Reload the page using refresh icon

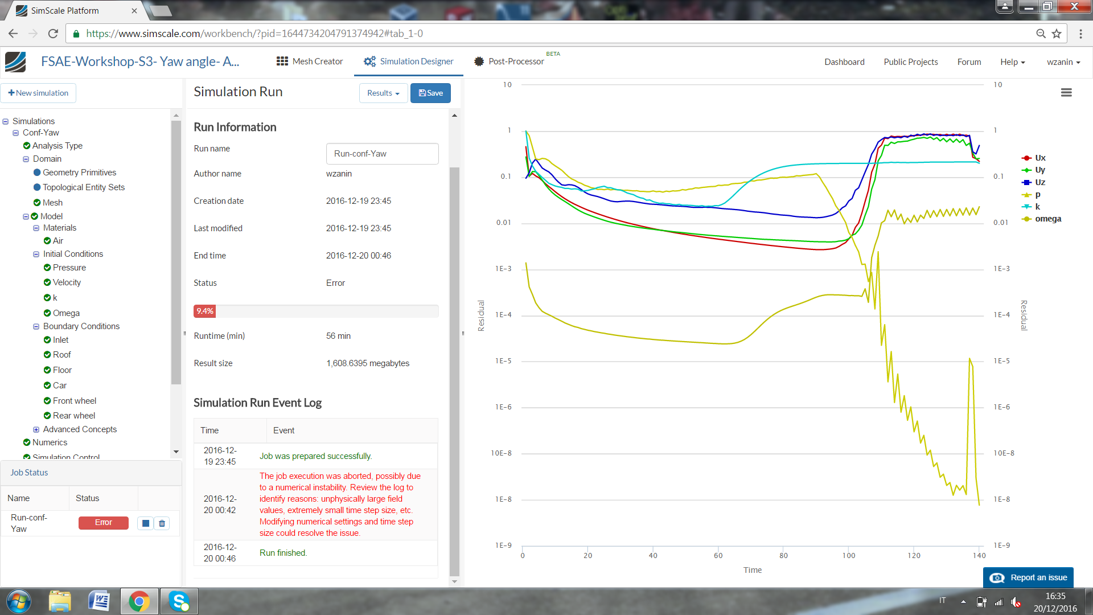pos(53,34)
